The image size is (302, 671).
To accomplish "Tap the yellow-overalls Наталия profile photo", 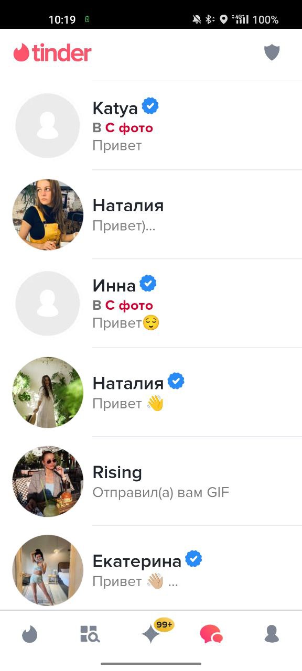I will pos(48,214).
